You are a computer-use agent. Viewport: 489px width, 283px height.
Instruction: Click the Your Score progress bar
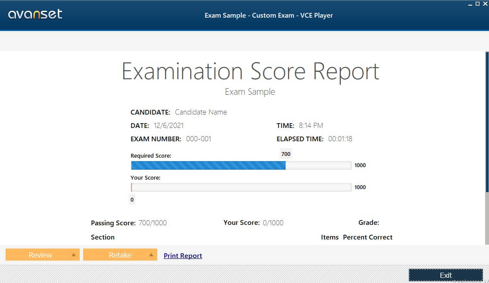tap(241, 187)
